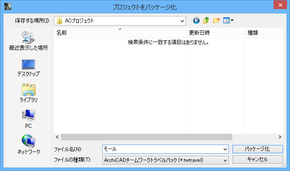Click the horizontal scrollbar right arrow

pyautogui.click(x=280, y=137)
